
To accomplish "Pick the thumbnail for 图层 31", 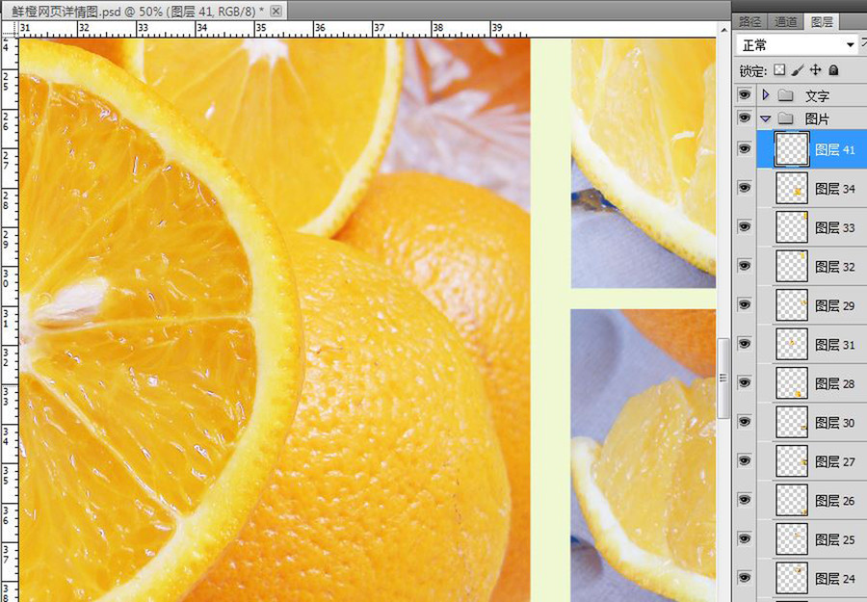I will (x=792, y=344).
